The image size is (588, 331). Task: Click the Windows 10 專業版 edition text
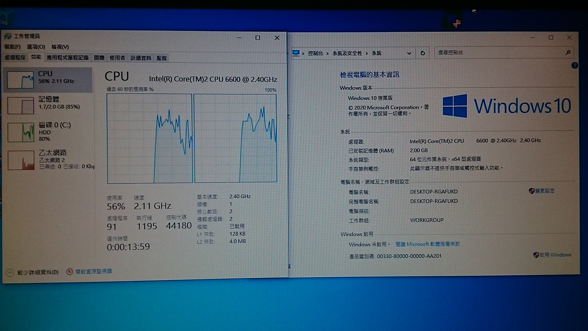pyautogui.click(x=370, y=98)
